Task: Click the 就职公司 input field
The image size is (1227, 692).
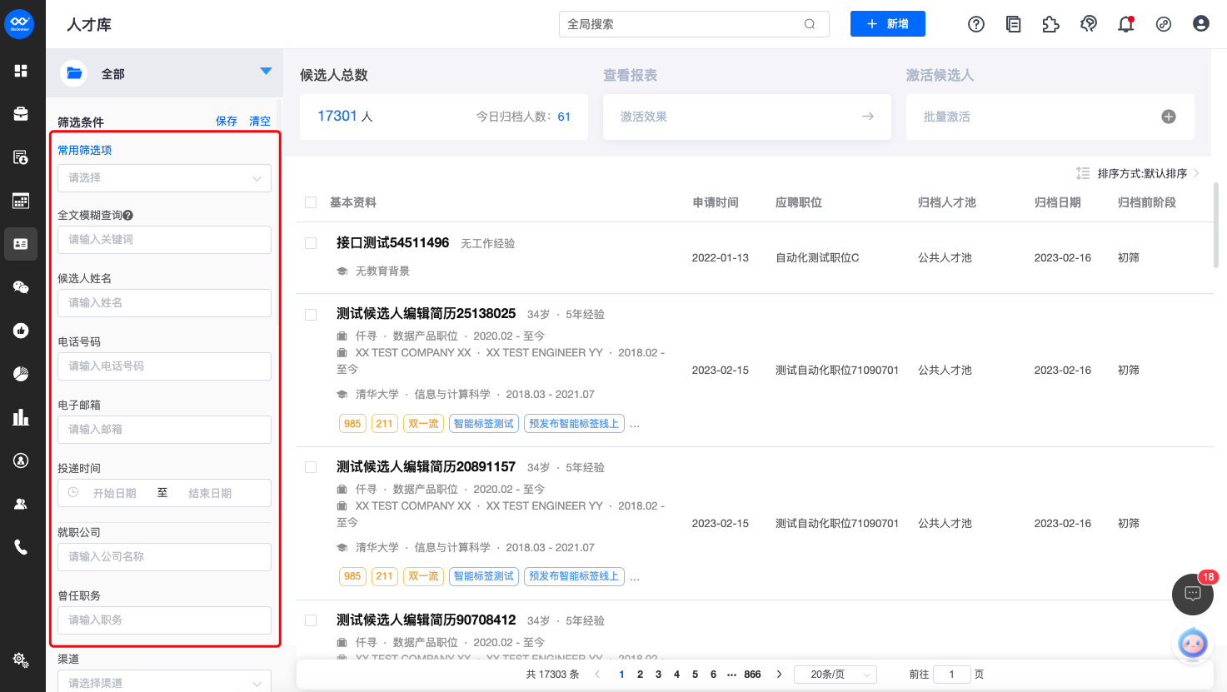Action: (164, 557)
